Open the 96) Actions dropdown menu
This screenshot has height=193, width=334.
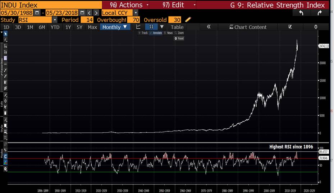tap(126, 5)
